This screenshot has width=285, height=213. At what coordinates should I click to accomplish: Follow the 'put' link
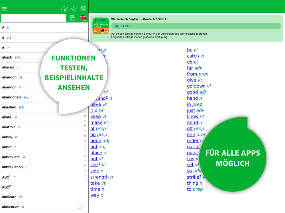[94, 159]
